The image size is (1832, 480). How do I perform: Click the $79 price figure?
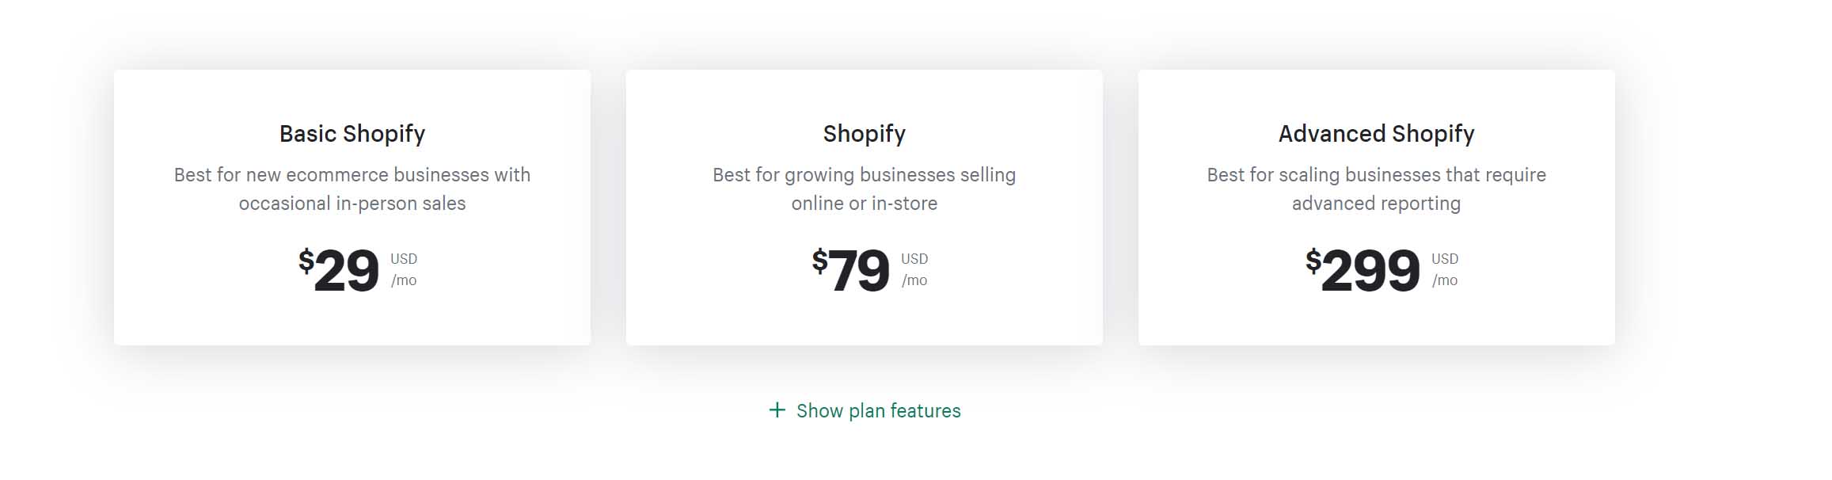click(x=851, y=270)
